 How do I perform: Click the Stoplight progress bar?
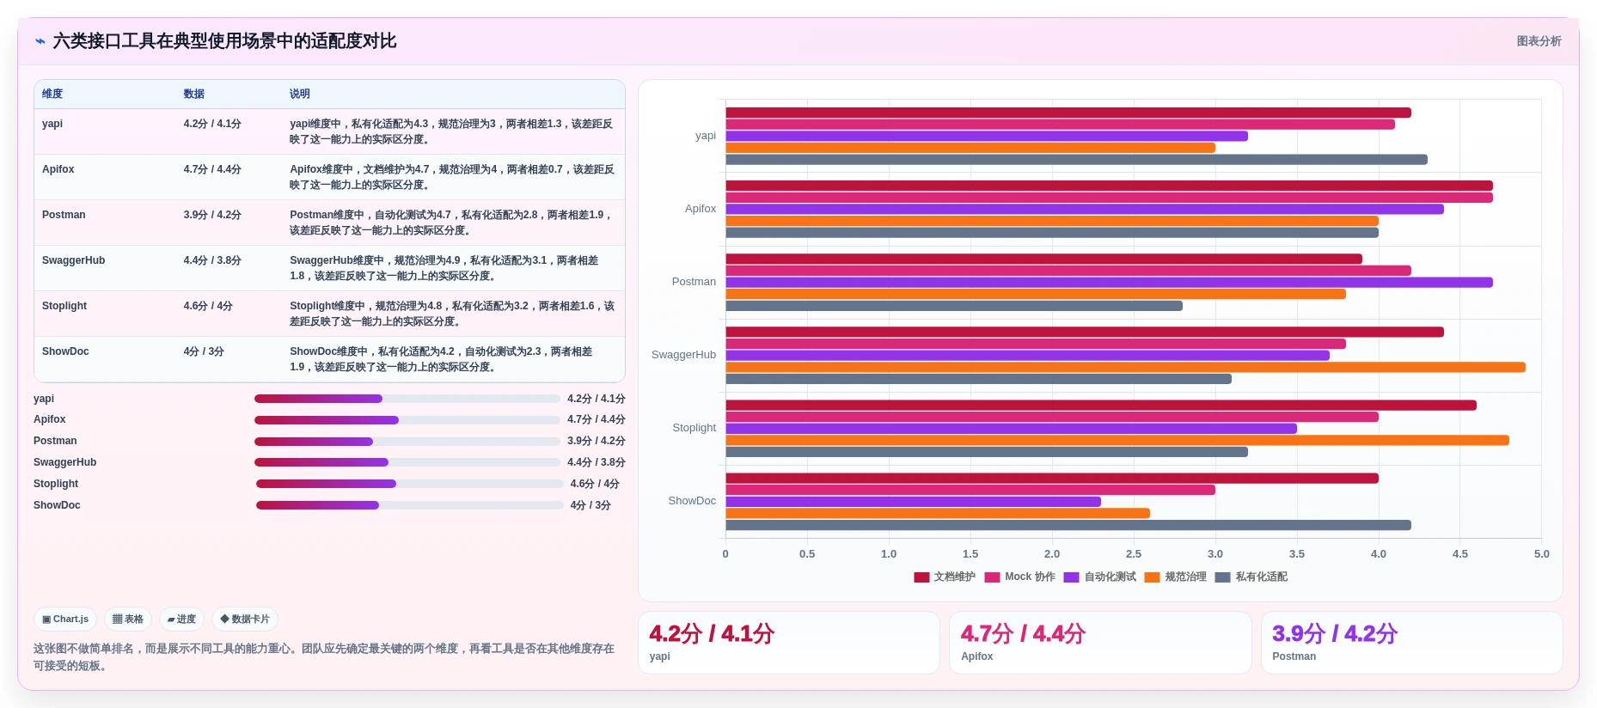(x=410, y=484)
